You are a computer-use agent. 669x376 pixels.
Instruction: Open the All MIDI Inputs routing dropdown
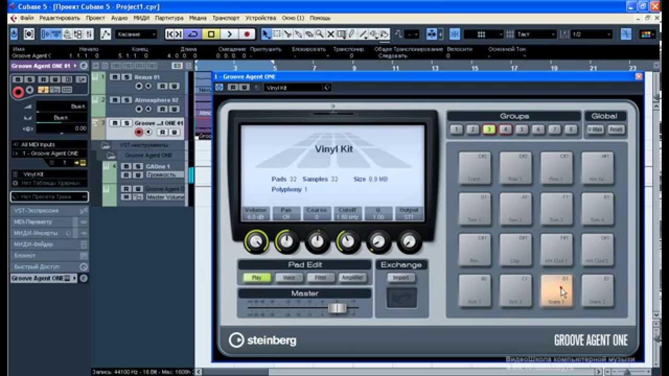point(50,145)
